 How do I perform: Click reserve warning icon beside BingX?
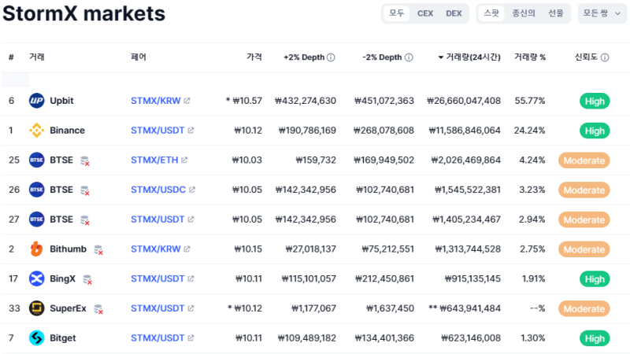[x=87, y=280]
